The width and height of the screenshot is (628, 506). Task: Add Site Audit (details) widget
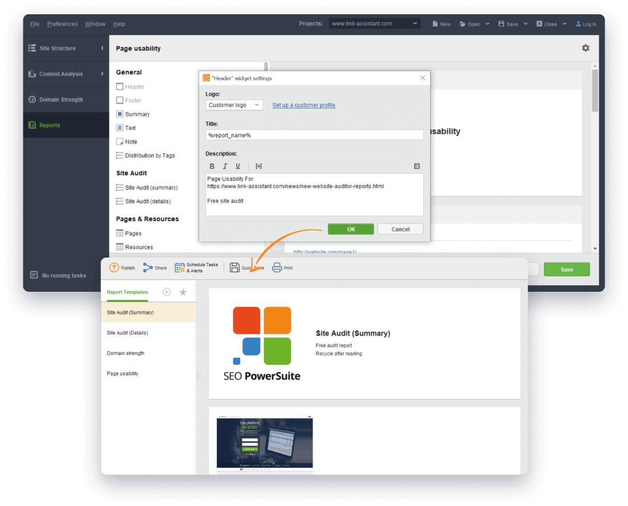[143, 201]
